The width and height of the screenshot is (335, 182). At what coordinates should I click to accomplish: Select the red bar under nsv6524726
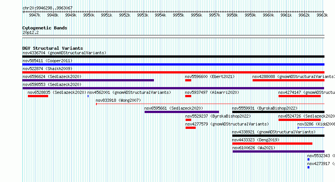[300, 120]
